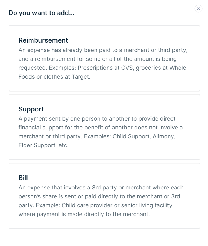Close the add expense dialog
208x246 pixels.
199,9
